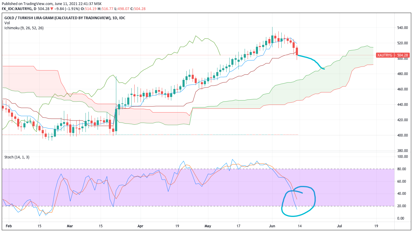Click the 440.00 price axis label

(403, 105)
